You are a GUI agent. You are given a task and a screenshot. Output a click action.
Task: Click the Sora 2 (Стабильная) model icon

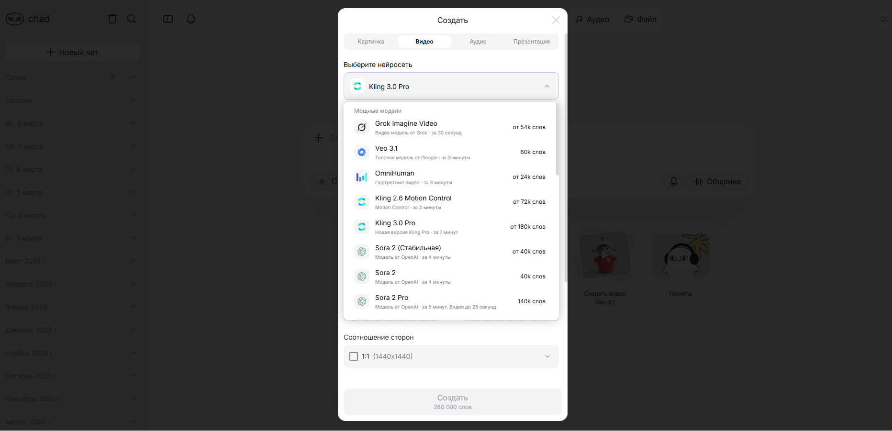click(x=362, y=252)
